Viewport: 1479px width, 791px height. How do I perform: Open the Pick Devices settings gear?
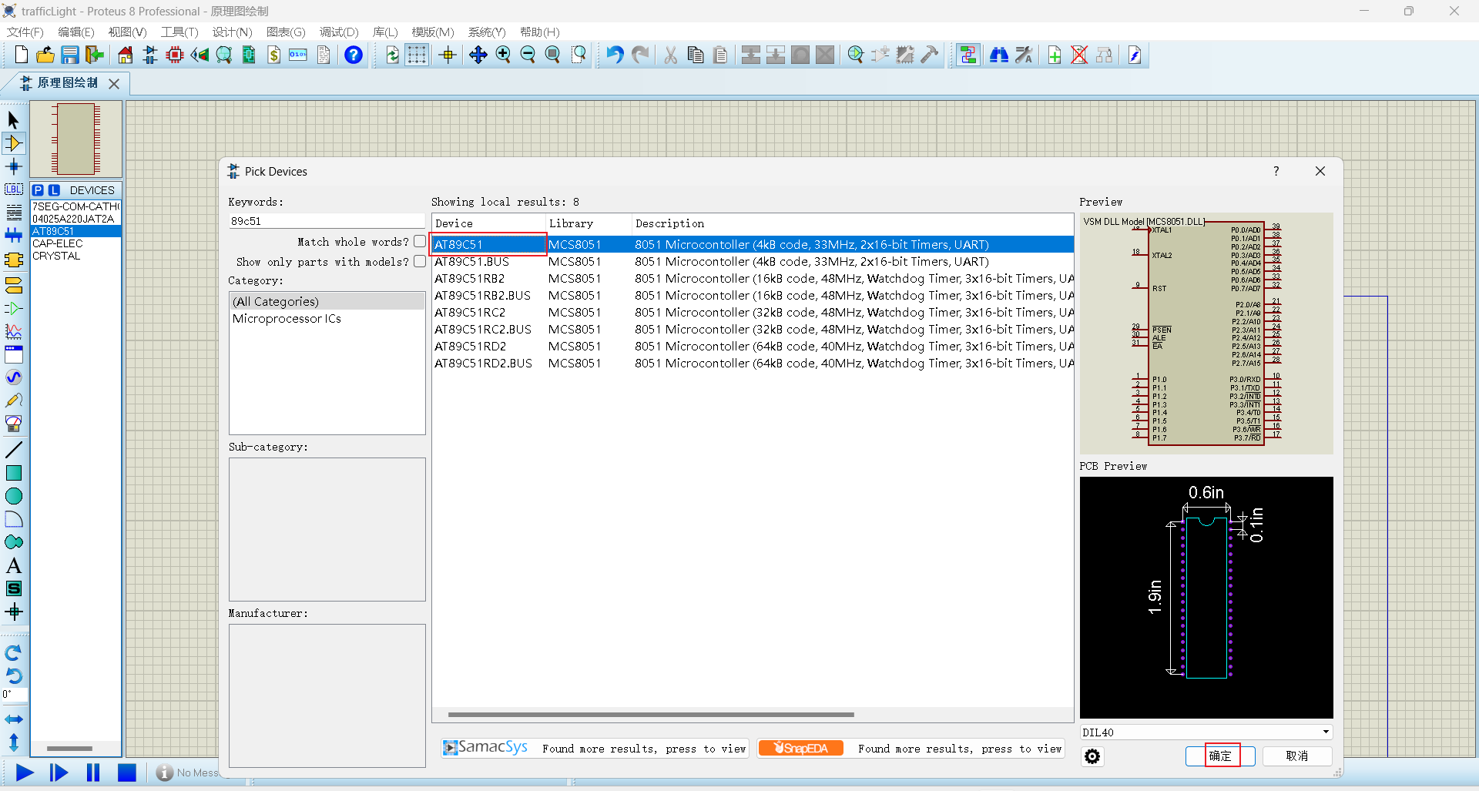[1092, 756]
